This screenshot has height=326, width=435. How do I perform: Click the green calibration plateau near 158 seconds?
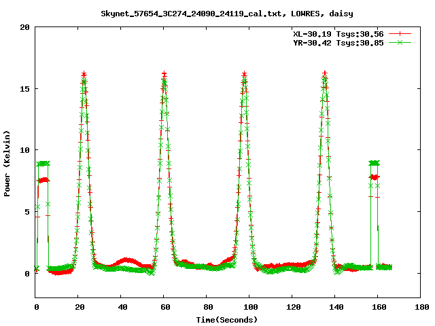point(375,163)
